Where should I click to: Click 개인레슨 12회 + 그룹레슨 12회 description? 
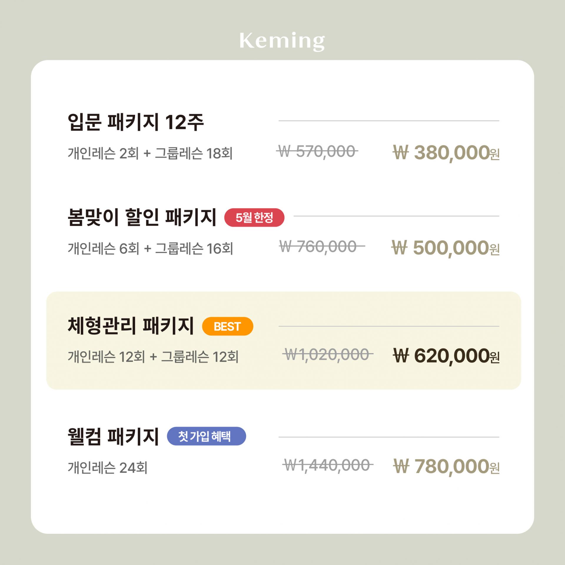point(153,357)
